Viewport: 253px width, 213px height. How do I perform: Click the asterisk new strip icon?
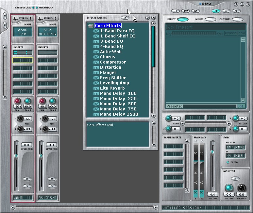click(5, 16)
